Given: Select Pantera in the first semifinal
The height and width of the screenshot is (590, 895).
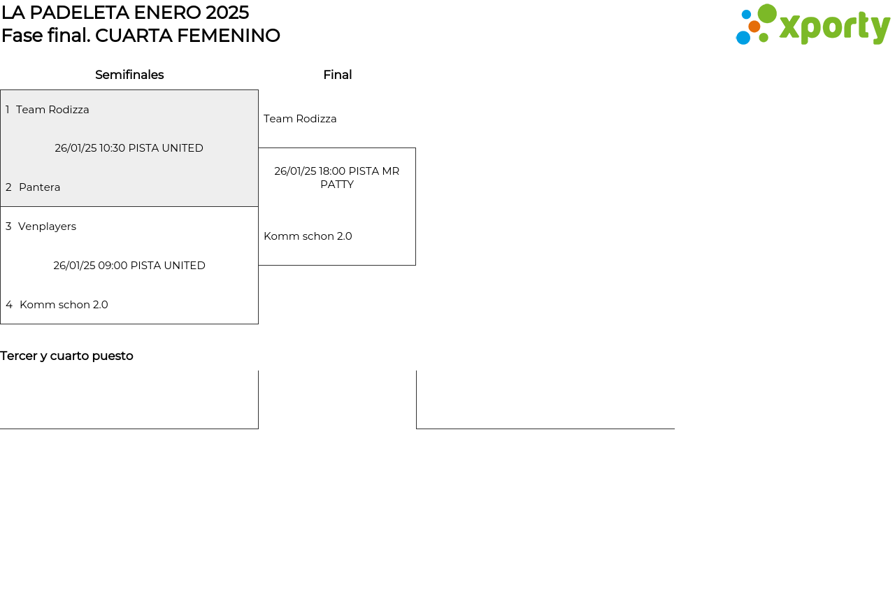Looking at the screenshot, I should (x=40, y=187).
